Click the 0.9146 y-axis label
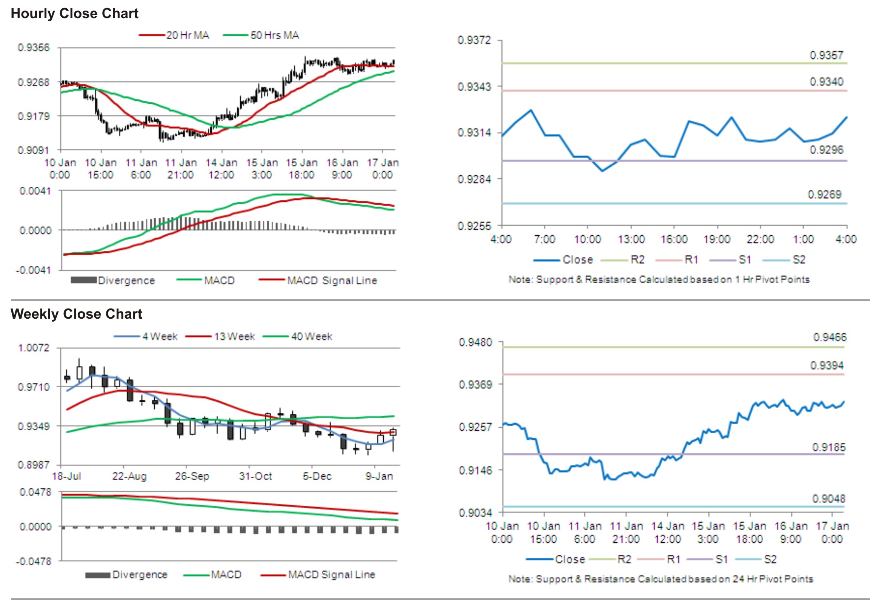This screenshot has height=600, width=870. coord(475,470)
